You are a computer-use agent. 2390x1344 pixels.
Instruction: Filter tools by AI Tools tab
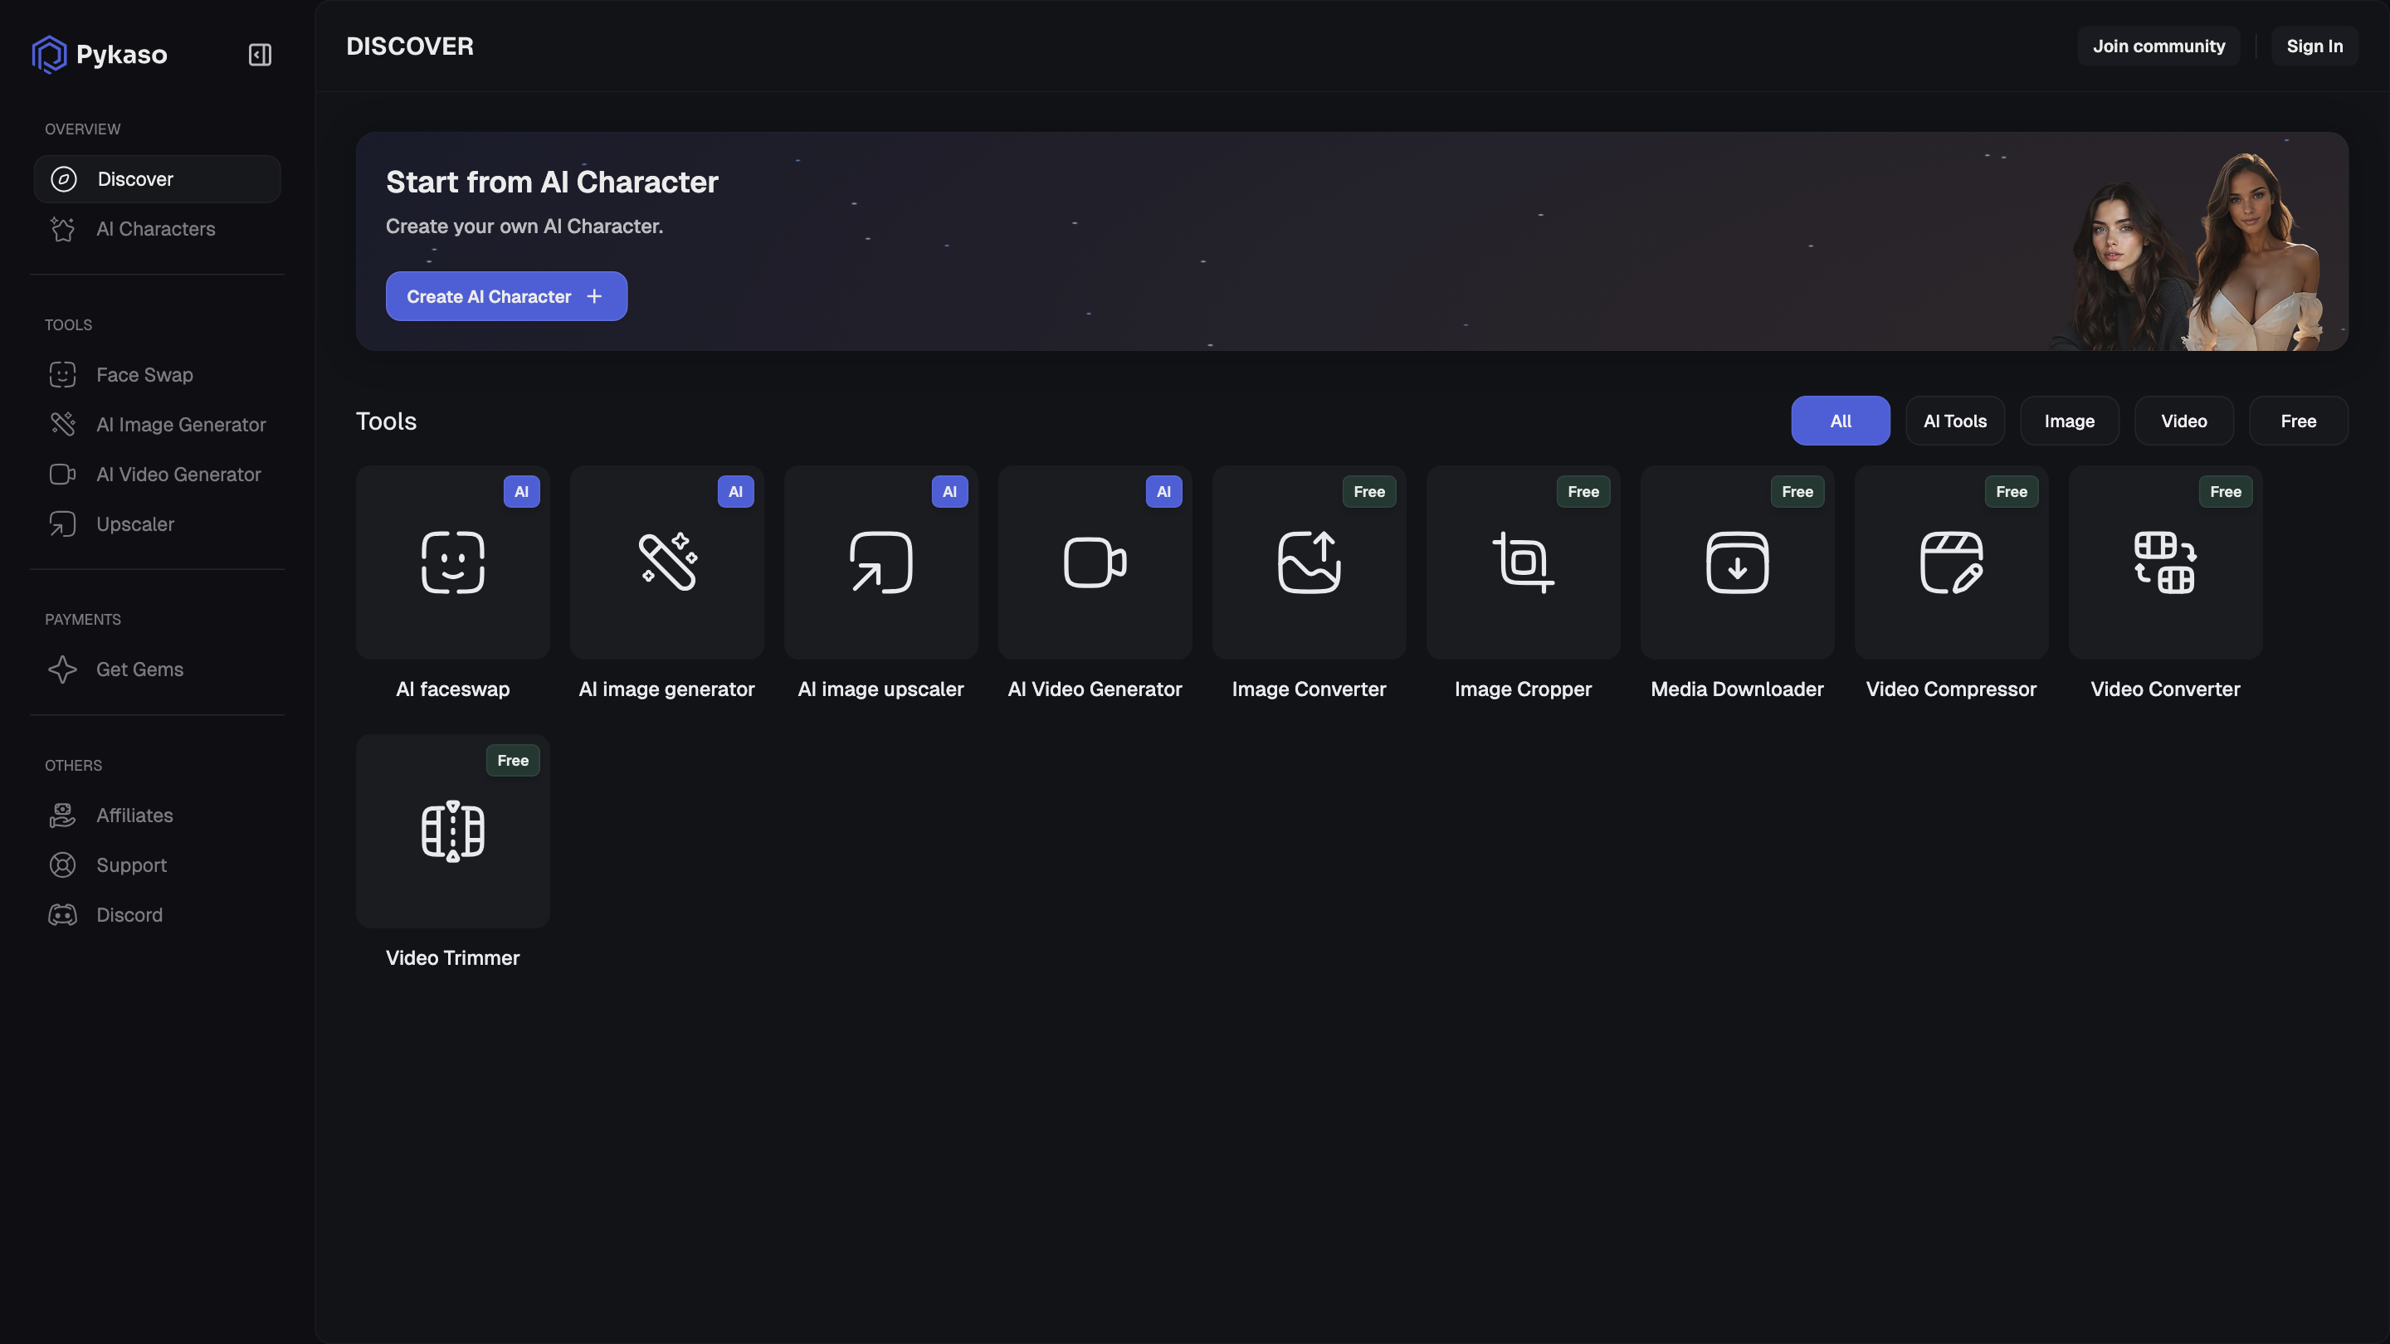1955,421
